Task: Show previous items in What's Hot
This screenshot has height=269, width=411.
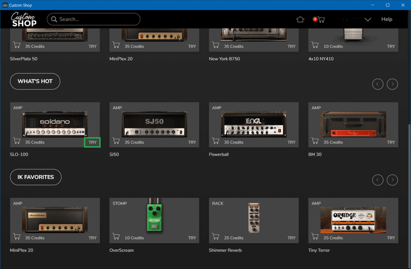Action: point(378,84)
